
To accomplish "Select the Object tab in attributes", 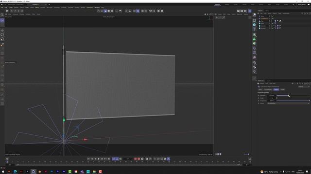I will [276, 89].
